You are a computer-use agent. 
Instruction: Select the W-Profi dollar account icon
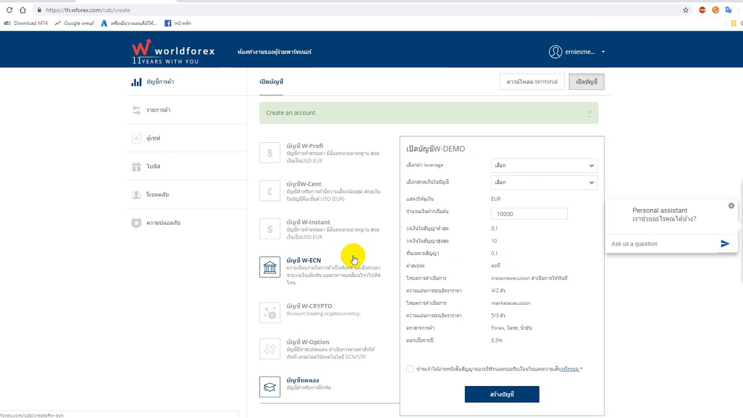coord(270,153)
